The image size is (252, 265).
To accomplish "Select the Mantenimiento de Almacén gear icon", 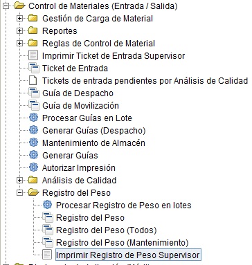I will coord(33,143).
